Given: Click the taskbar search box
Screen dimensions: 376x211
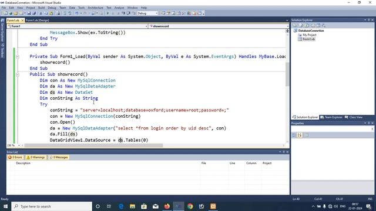Looking at the screenshot, I should point(52,206).
